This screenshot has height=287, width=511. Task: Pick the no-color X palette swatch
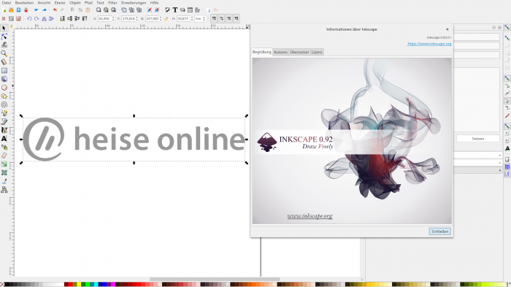point(2,285)
